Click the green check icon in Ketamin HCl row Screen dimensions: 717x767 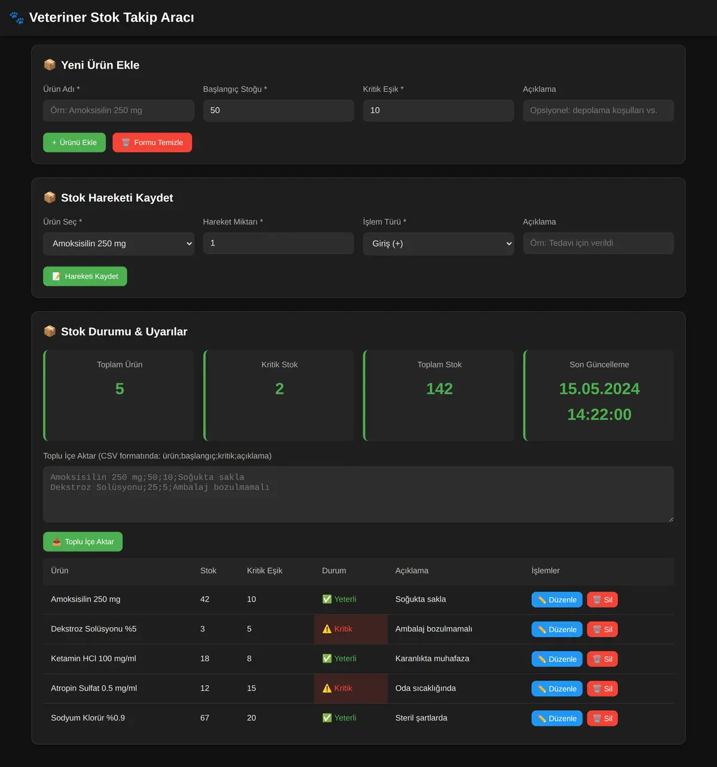pos(327,658)
